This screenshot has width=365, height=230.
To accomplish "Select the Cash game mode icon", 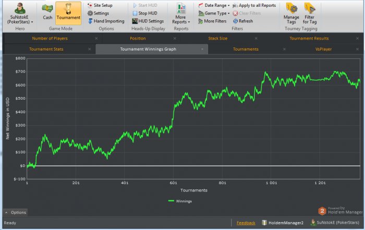I will [47, 12].
